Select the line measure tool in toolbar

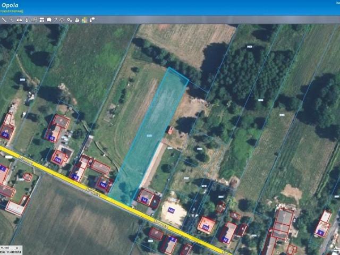tap(4, 20)
